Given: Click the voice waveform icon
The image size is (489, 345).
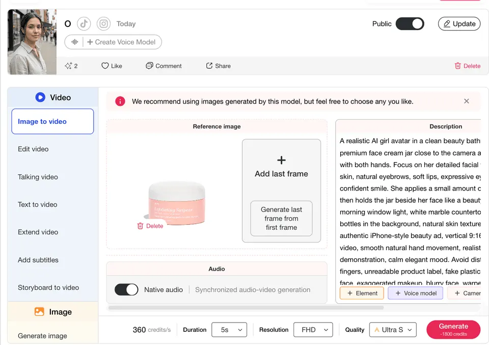Looking at the screenshot, I should [75, 42].
